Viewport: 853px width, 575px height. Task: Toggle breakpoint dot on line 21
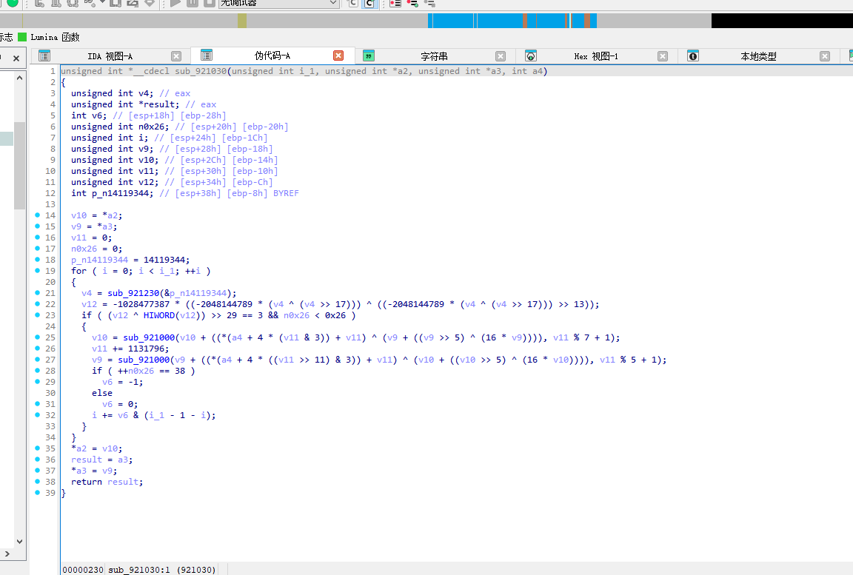coord(38,293)
